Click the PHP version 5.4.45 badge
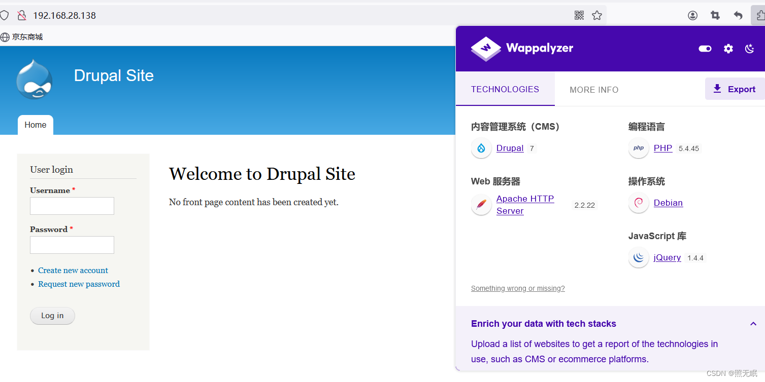This screenshot has width=765, height=382. point(689,148)
